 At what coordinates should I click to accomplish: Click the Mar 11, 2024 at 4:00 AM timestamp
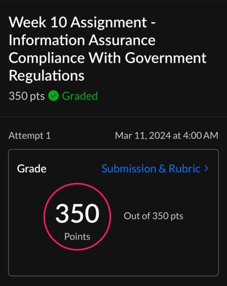[x=167, y=136]
